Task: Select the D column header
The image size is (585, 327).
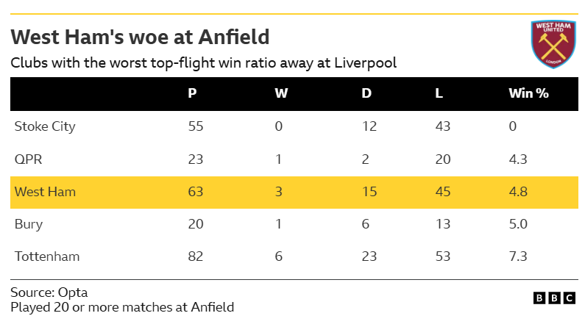Action: pos(366,93)
